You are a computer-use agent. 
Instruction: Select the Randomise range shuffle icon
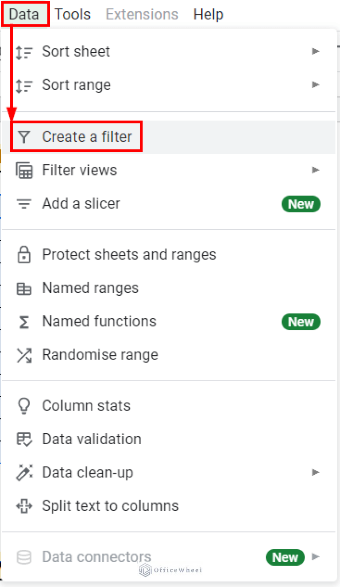tap(24, 355)
